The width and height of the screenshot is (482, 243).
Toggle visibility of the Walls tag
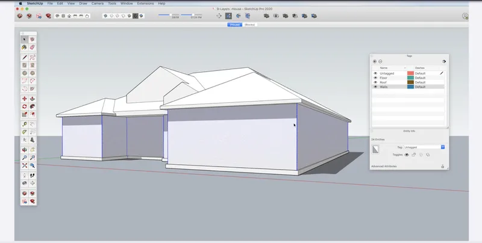click(375, 87)
